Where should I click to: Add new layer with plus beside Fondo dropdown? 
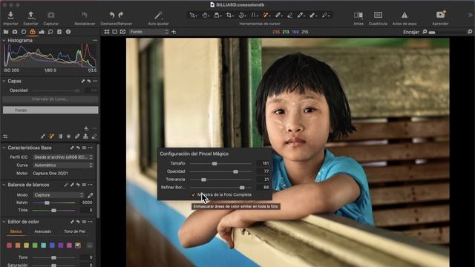[x=174, y=32]
